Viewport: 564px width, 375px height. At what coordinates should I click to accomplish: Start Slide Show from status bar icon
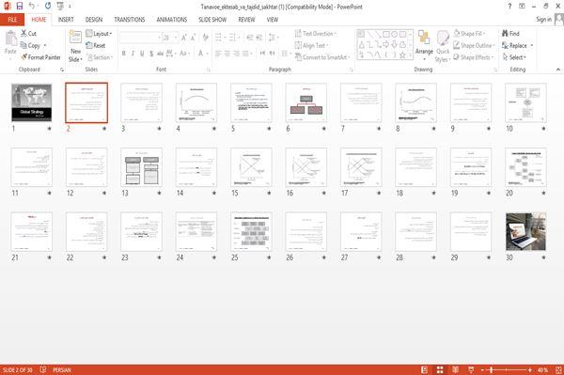(471, 370)
